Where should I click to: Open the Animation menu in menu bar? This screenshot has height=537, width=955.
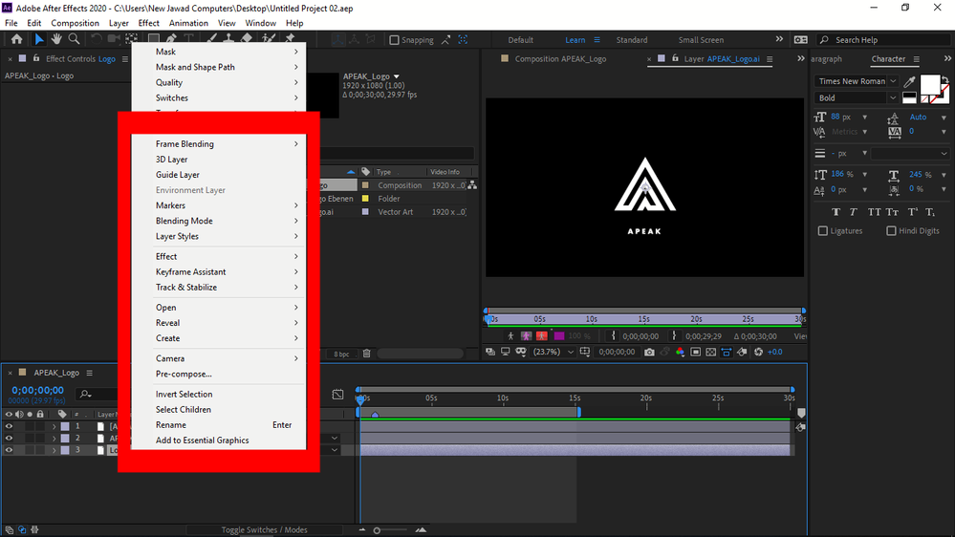(188, 23)
